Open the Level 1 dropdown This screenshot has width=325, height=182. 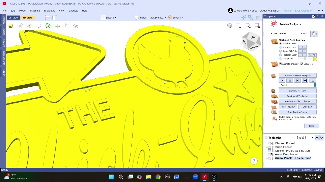175,18
